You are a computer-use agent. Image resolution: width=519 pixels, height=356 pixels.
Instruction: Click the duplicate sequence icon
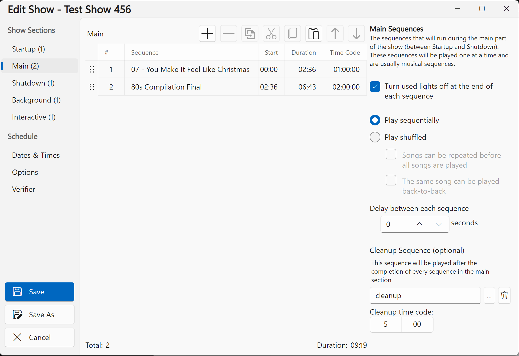click(250, 34)
